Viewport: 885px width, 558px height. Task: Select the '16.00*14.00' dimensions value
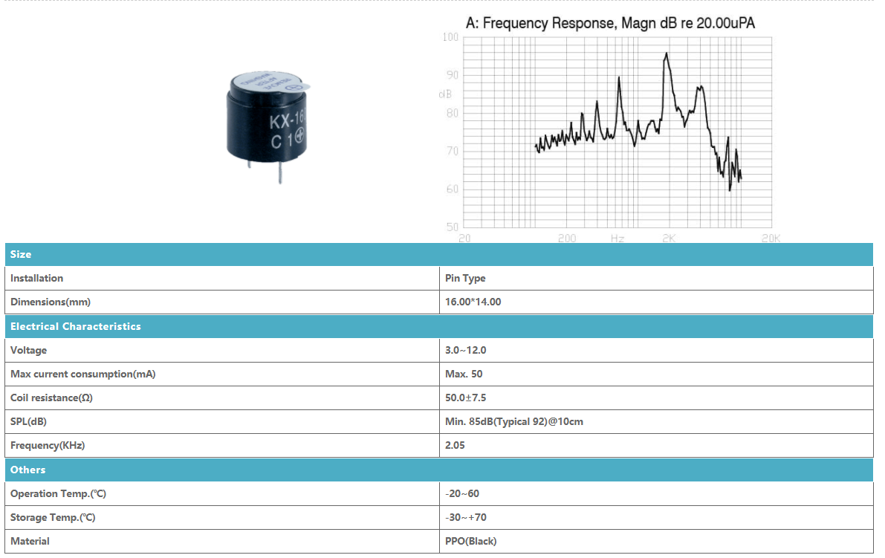pos(473,302)
